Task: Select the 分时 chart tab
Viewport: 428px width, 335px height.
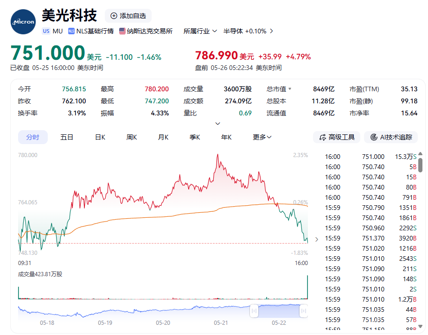Action: click(33, 137)
